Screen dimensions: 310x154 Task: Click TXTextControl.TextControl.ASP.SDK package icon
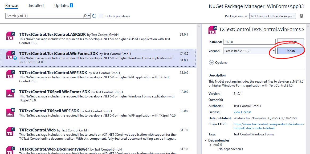[x=10, y=36]
